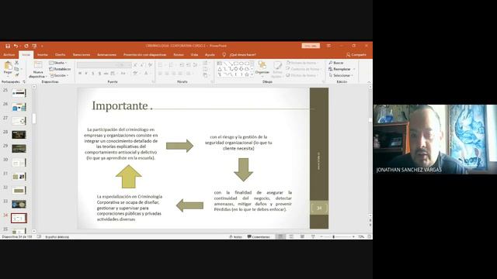Click the Buscar find button
Viewport: 497px width, 279px height.
click(x=336, y=63)
